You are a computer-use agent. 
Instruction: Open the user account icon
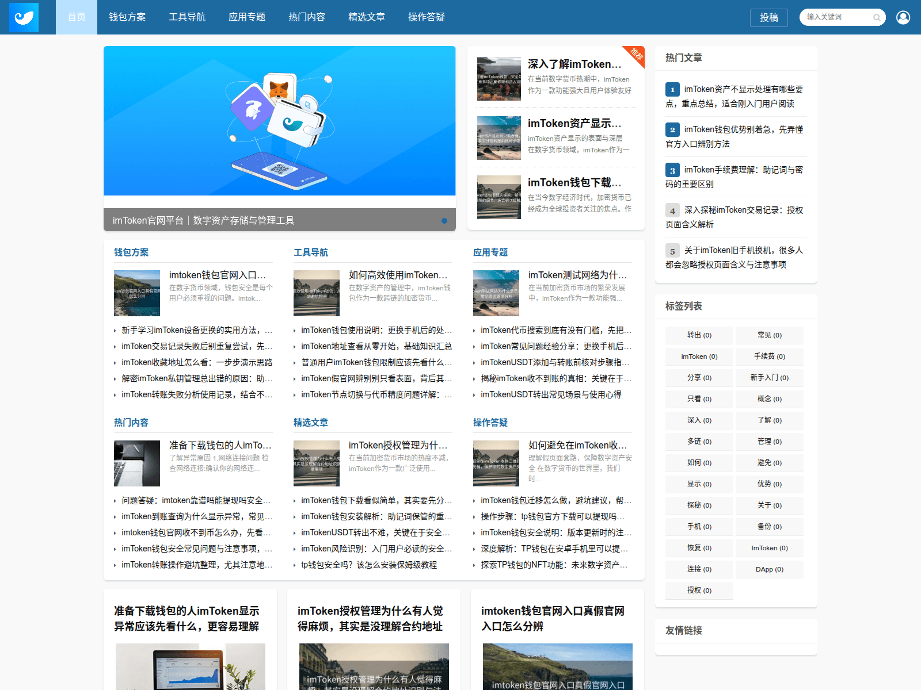(903, 17)
